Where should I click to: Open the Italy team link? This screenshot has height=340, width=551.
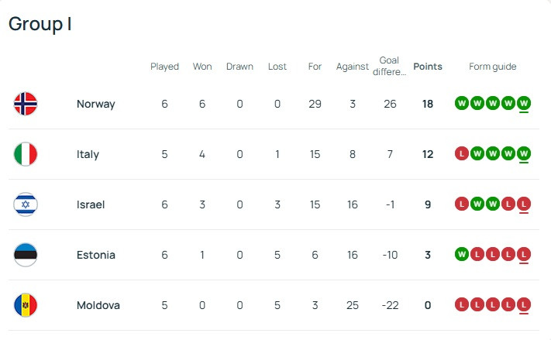88,154
